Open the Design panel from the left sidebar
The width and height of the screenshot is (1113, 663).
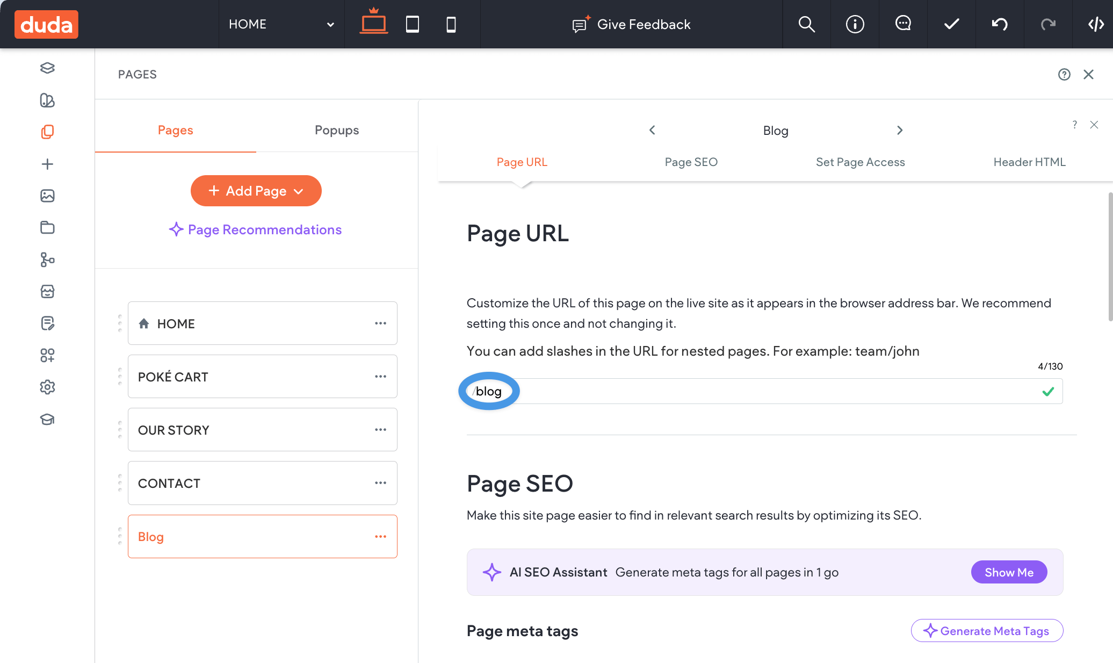(47, 100)
